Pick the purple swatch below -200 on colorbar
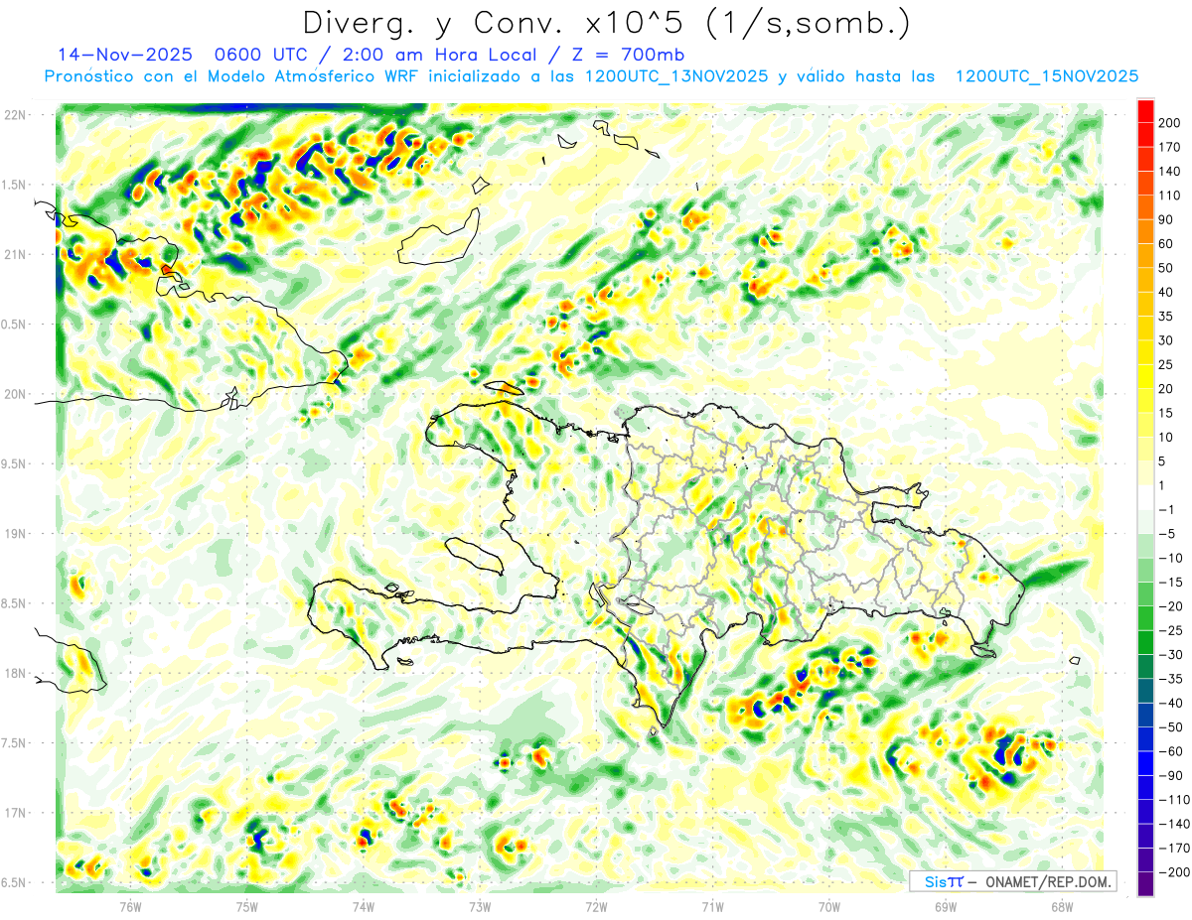 coord(1145,884)
